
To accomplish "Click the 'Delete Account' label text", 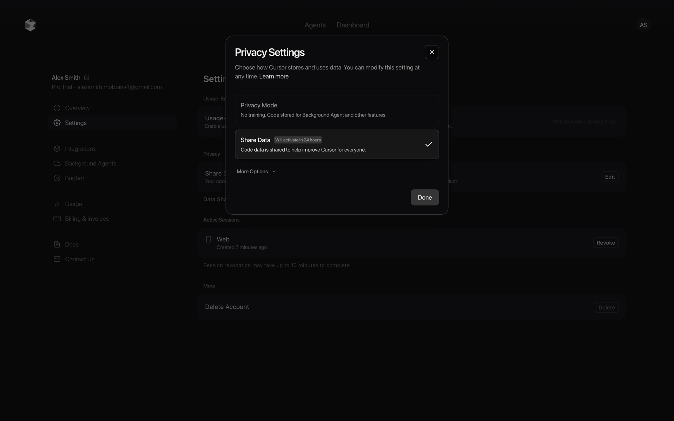I will [227, 307].
